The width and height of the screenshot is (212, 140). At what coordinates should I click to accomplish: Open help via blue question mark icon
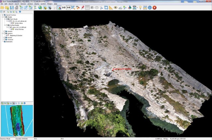(x=150, y=7)
